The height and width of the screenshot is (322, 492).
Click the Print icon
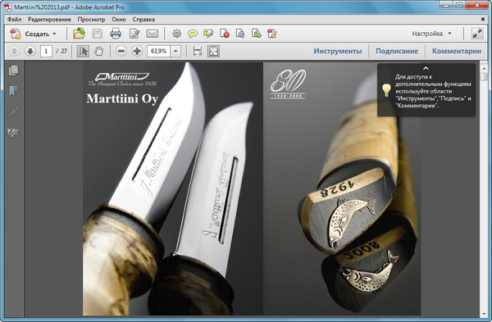coord(116,34)
